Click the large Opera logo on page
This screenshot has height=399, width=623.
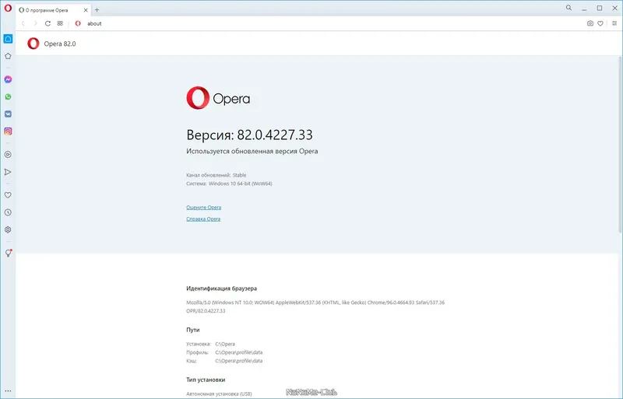(218, 98)
